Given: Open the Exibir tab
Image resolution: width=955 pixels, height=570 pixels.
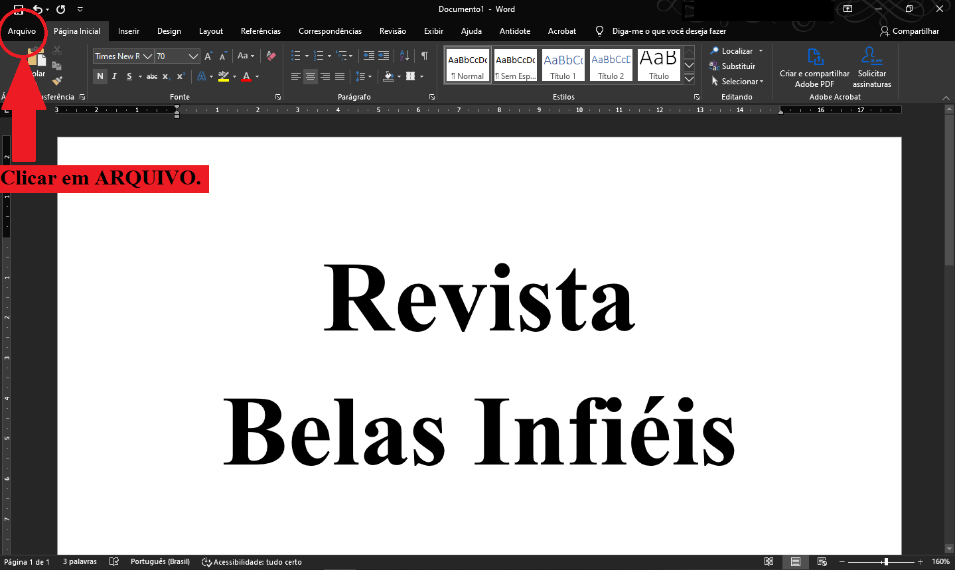Looking at the screenshot, I should click(433, 31).
